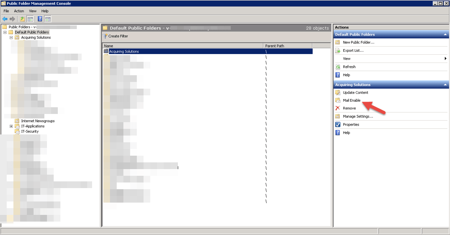Collapse the Default Public Folders tree node
Viewport: 450px width, 235px height.
pyautogui.click(x=5, y=32)
